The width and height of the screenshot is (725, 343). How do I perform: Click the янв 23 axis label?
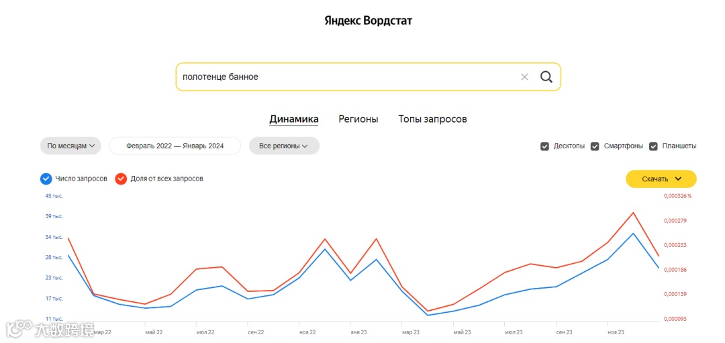coord(358,332)
